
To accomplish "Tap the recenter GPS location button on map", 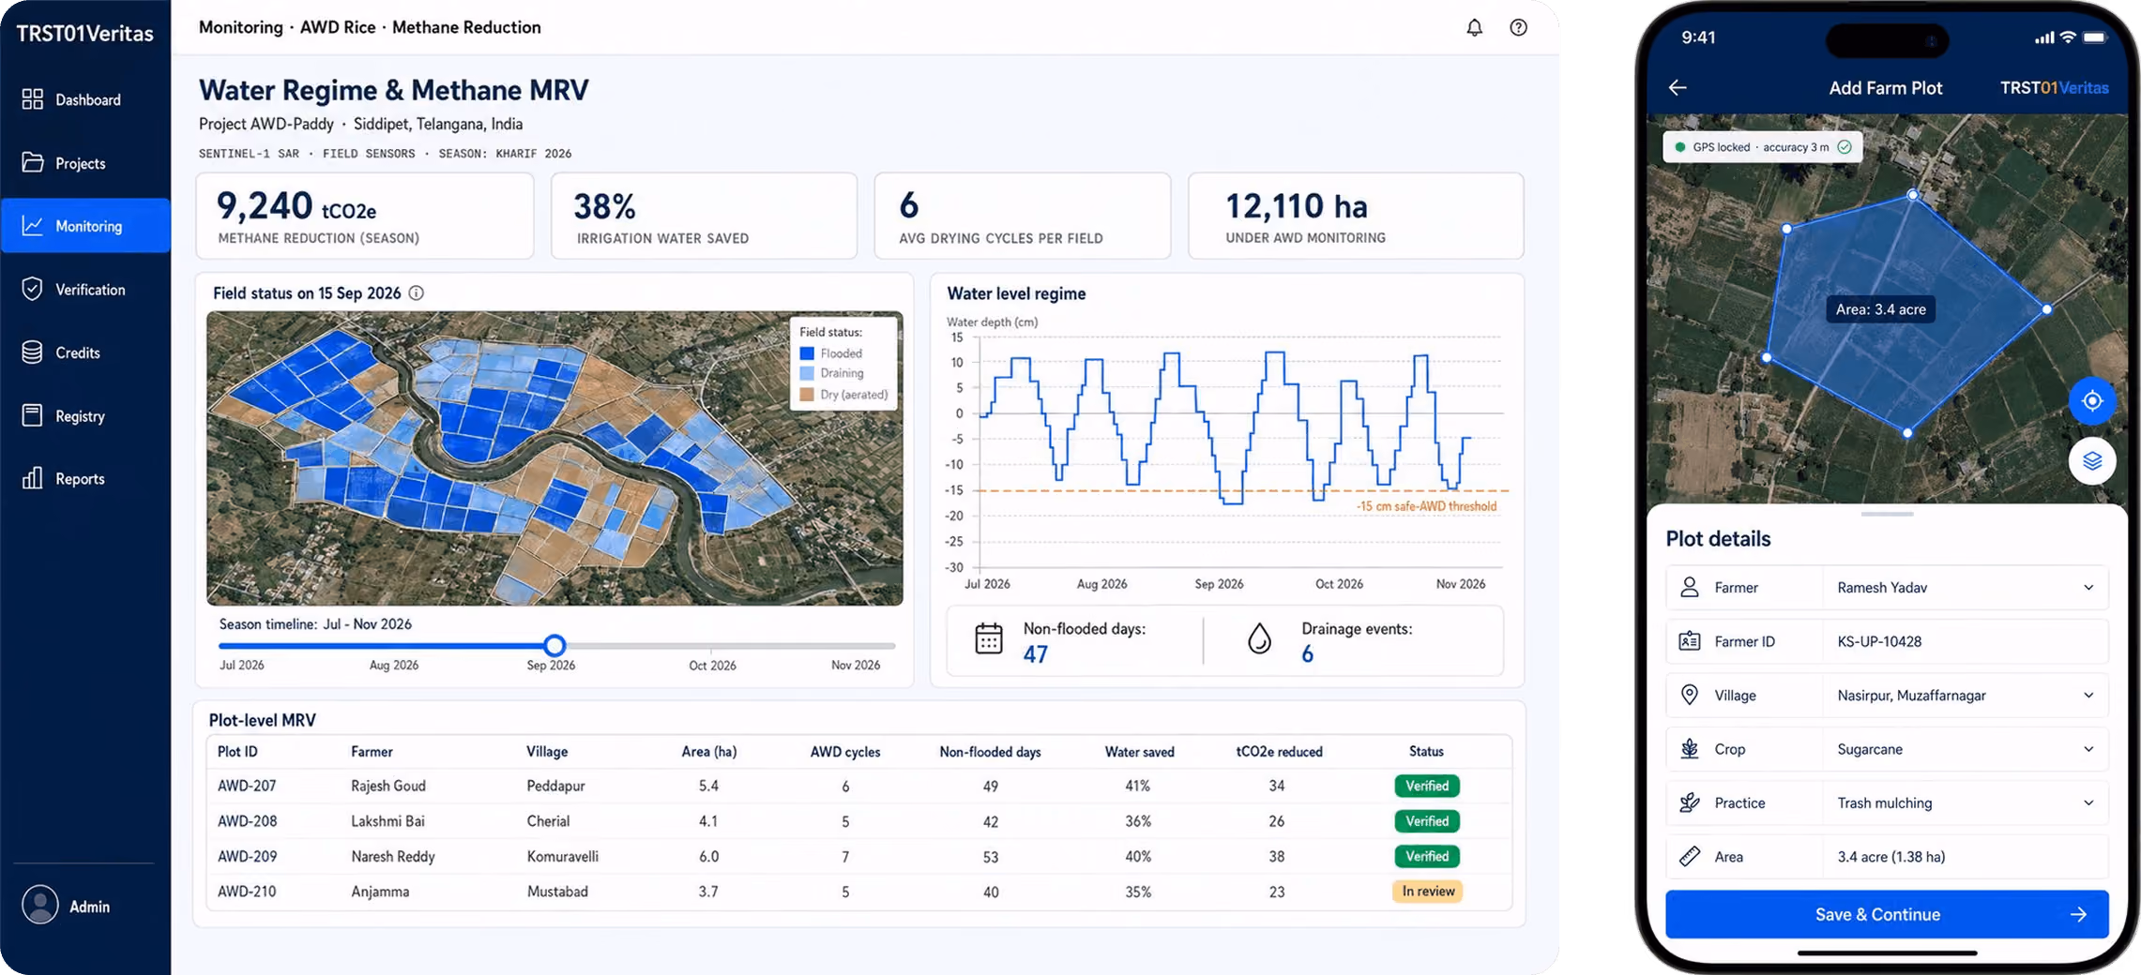I will click(x=2091, y=401).
